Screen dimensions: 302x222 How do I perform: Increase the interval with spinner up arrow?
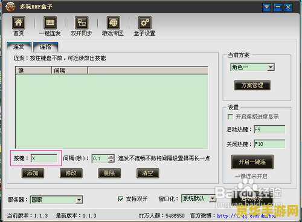click(111, 157)
